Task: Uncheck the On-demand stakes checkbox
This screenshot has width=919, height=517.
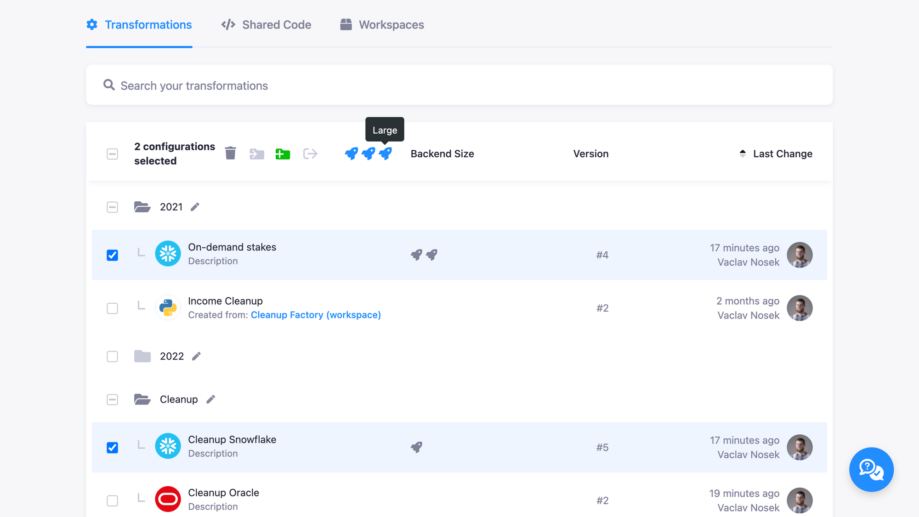Action: pos(112,255)
